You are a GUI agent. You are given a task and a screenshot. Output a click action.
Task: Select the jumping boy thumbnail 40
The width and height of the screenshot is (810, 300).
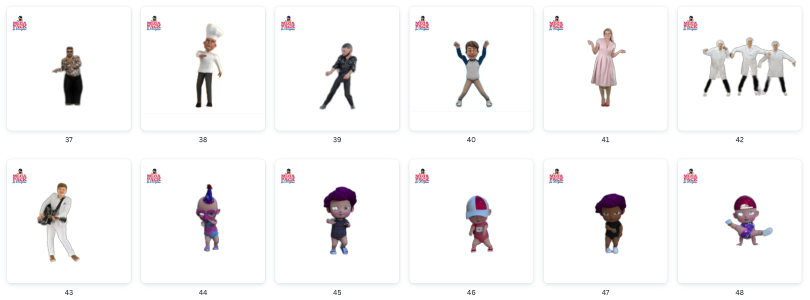click(x=471, y=68)
